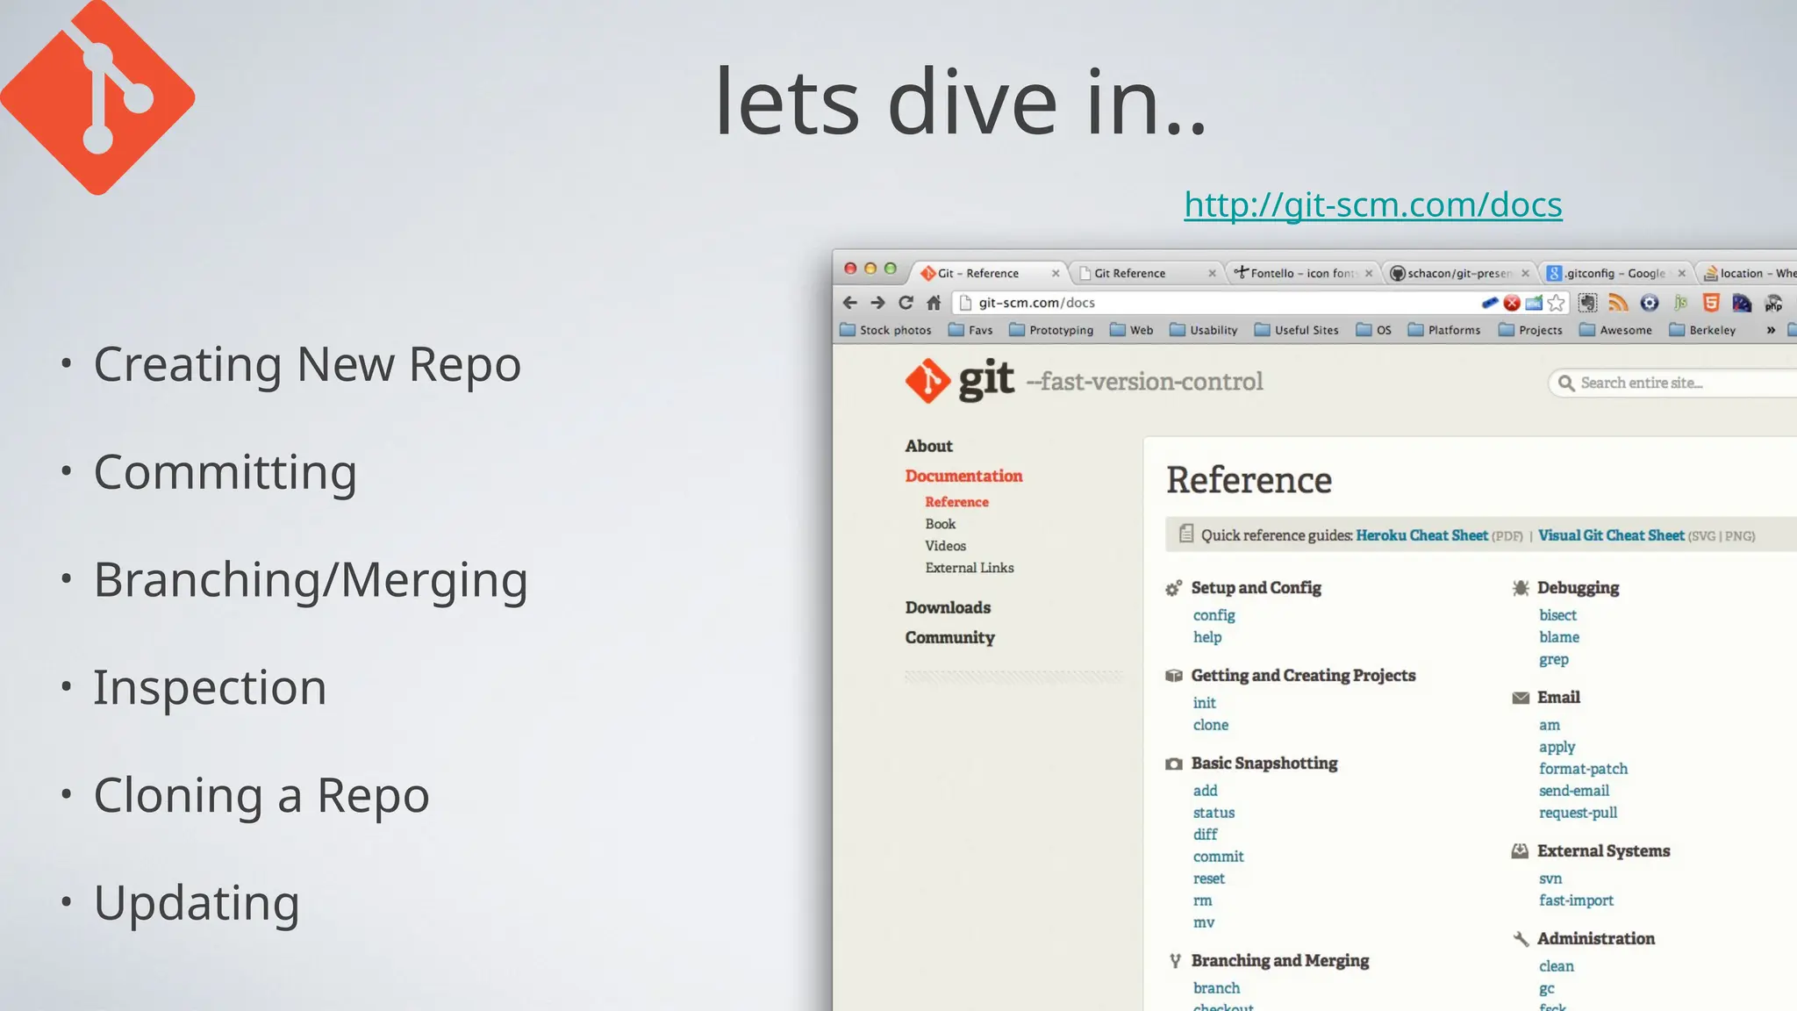This screenshot has width=1797, height=1011.
Task: Open the Documentation sidebar link
Action: tap(963, 476)
